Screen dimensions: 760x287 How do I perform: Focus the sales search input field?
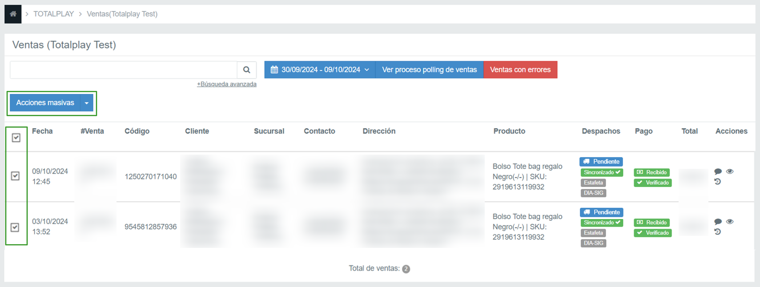pyautogui.click(x=124, y=70)
